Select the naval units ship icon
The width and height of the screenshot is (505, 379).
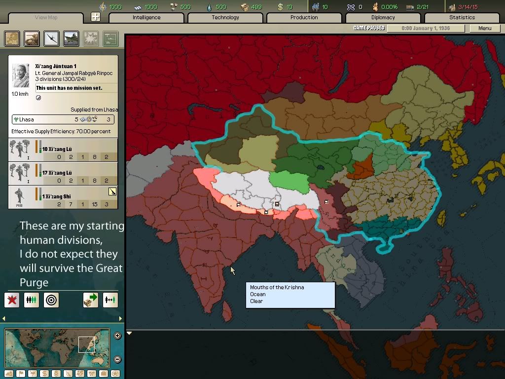coord(71,38)
